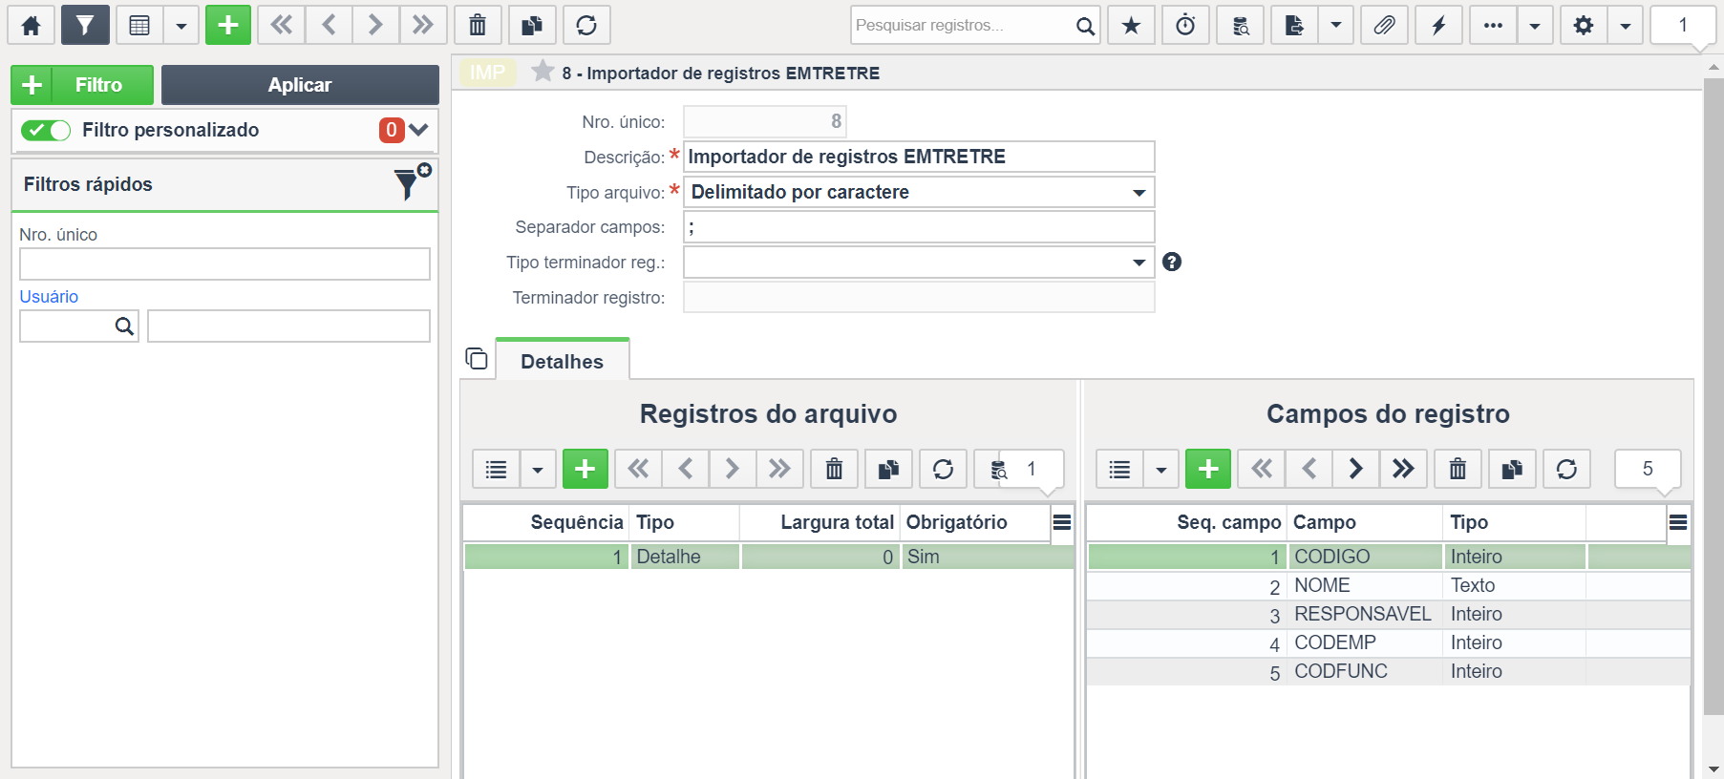Click the Aplicar button
1724x779 pixels.
click(x=300, y=85)
